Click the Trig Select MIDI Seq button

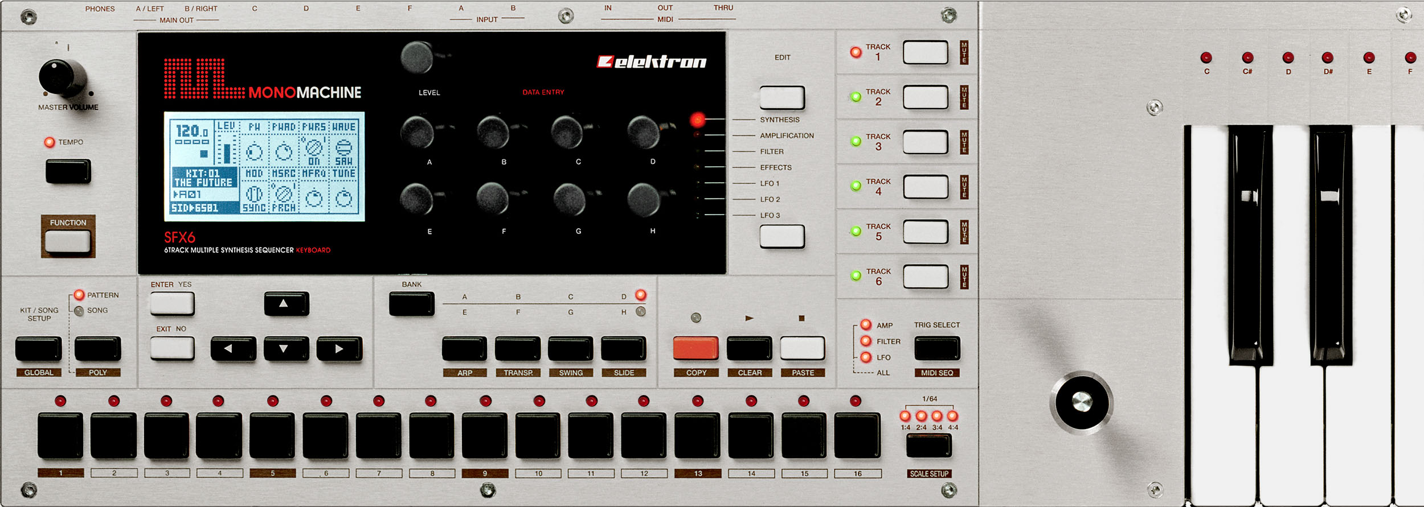tap(937, 348)
